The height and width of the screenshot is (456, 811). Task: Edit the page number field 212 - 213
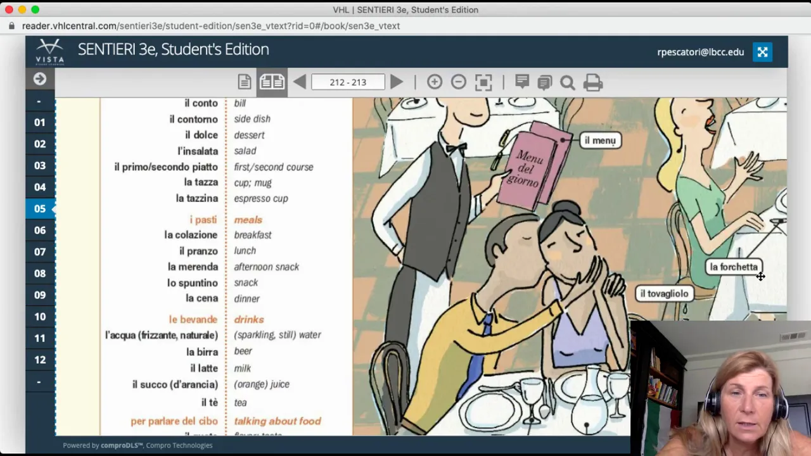coord(348,82)
